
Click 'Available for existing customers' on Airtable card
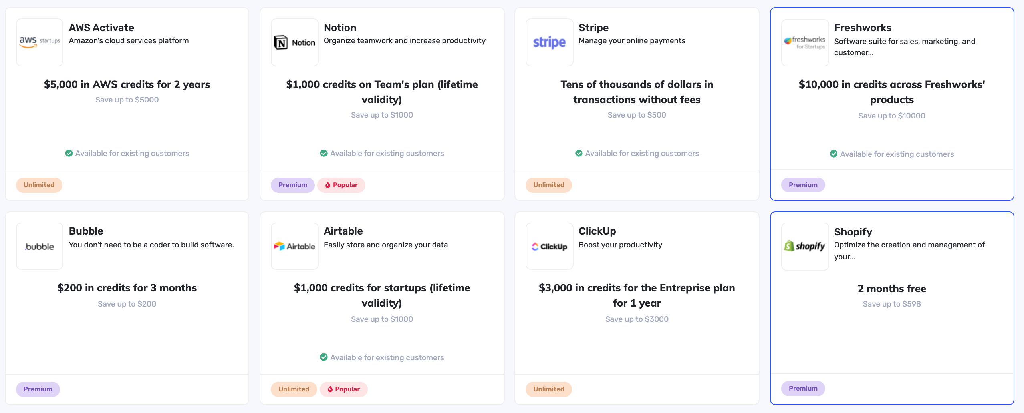pyautogui.click(x=387, y=357)
